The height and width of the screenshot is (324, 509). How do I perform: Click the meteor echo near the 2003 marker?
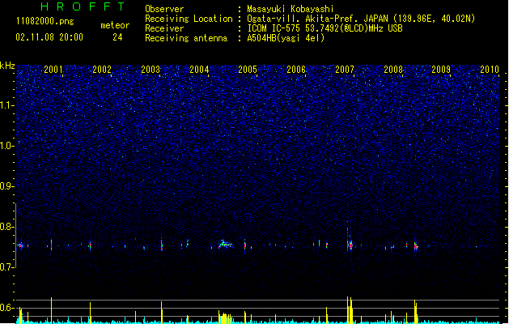click(162, 244)
